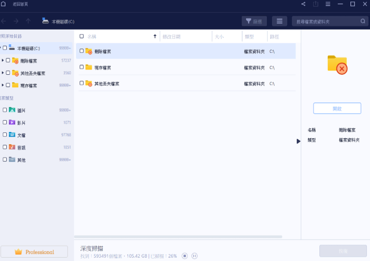Go back with the left arrow
This screenshot has width=370, height=261.
(4, 22)
